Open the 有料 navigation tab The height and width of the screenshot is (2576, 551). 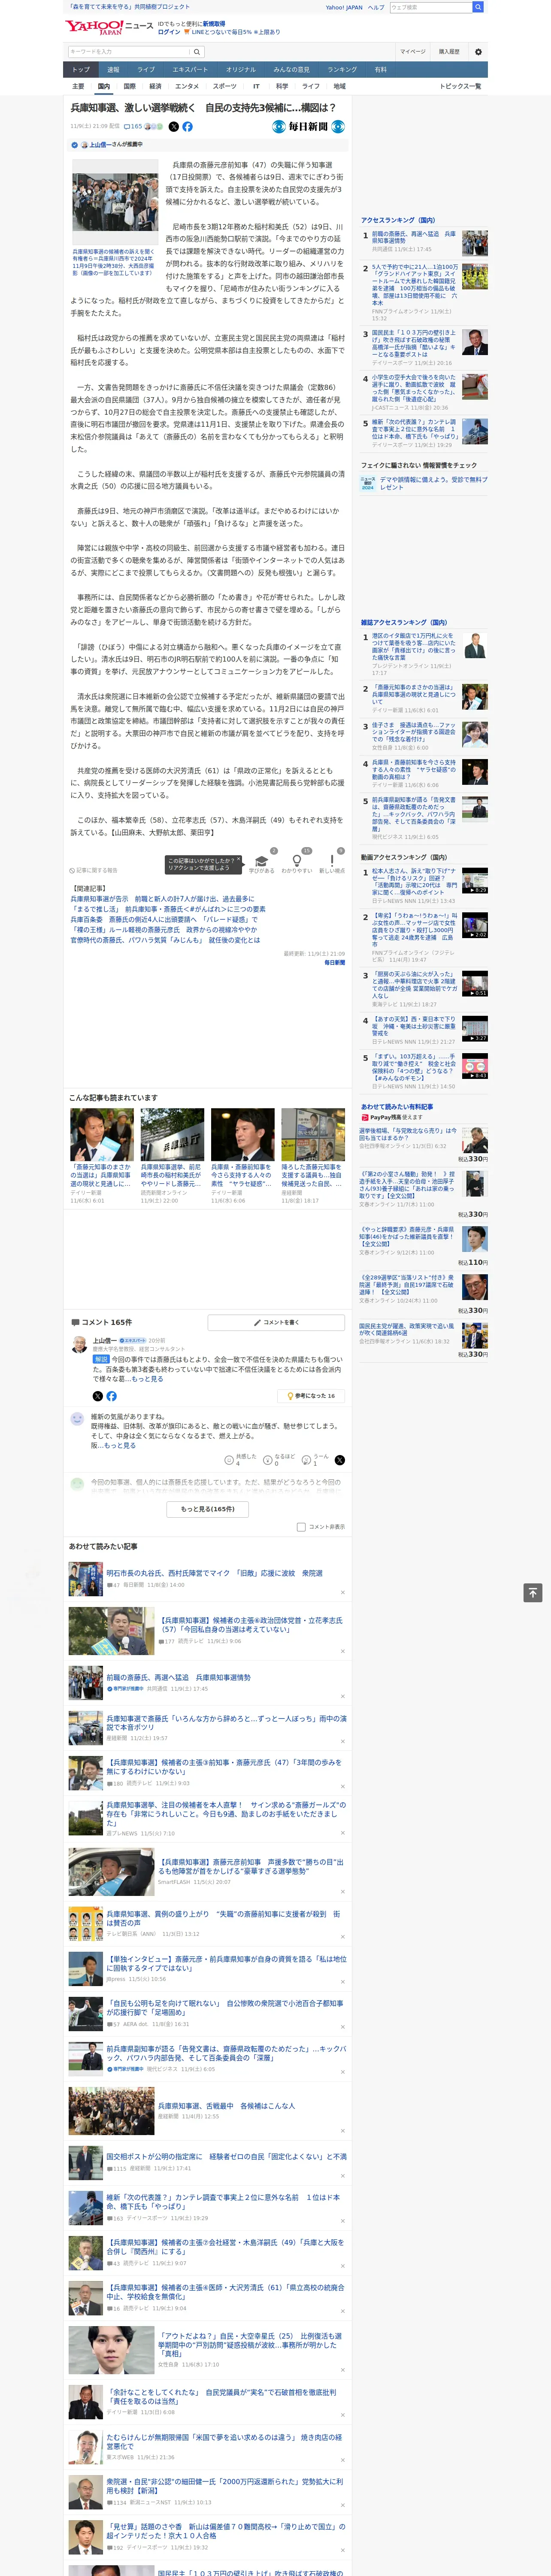coord(381,69)
